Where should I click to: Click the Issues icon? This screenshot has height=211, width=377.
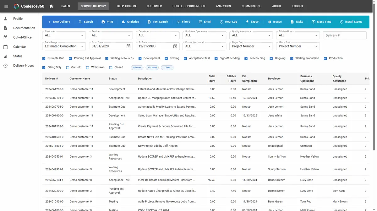tap(270, 22)
